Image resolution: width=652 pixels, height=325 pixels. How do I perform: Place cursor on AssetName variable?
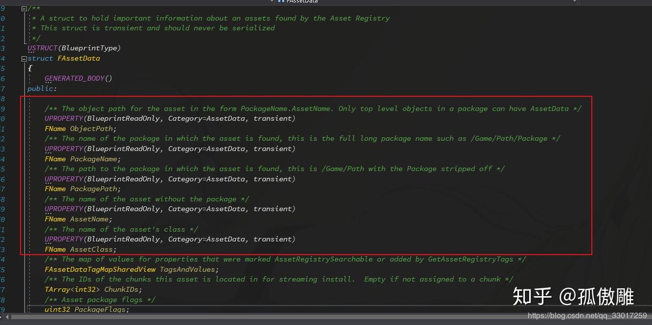pyautogui.click(x=90, y=219)
